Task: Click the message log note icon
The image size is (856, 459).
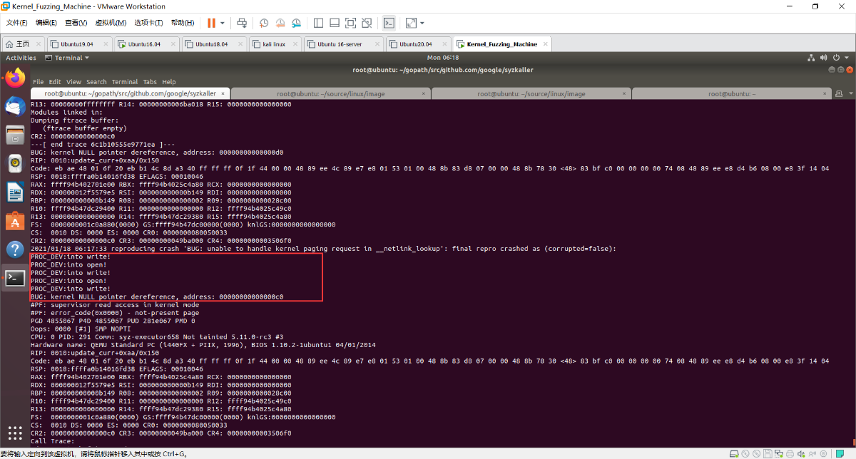Action: coord(840,453)
